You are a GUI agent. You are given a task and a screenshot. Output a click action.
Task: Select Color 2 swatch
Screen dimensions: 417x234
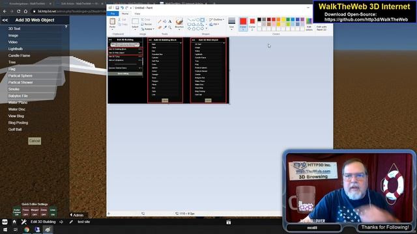252,21
